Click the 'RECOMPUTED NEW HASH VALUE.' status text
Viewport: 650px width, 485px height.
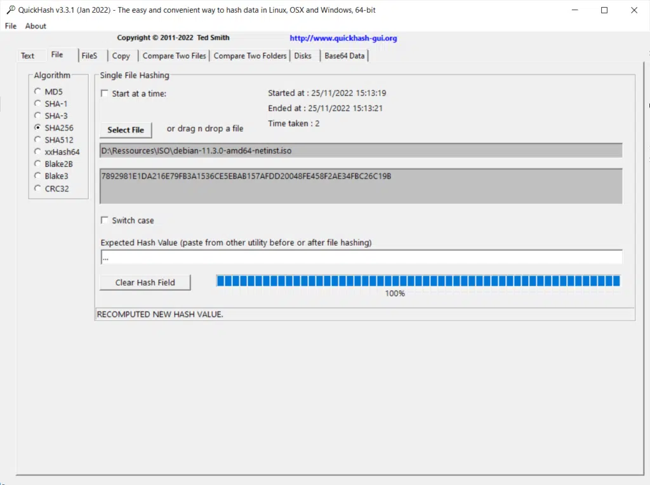pyautogui.click(x=160, y=314)
